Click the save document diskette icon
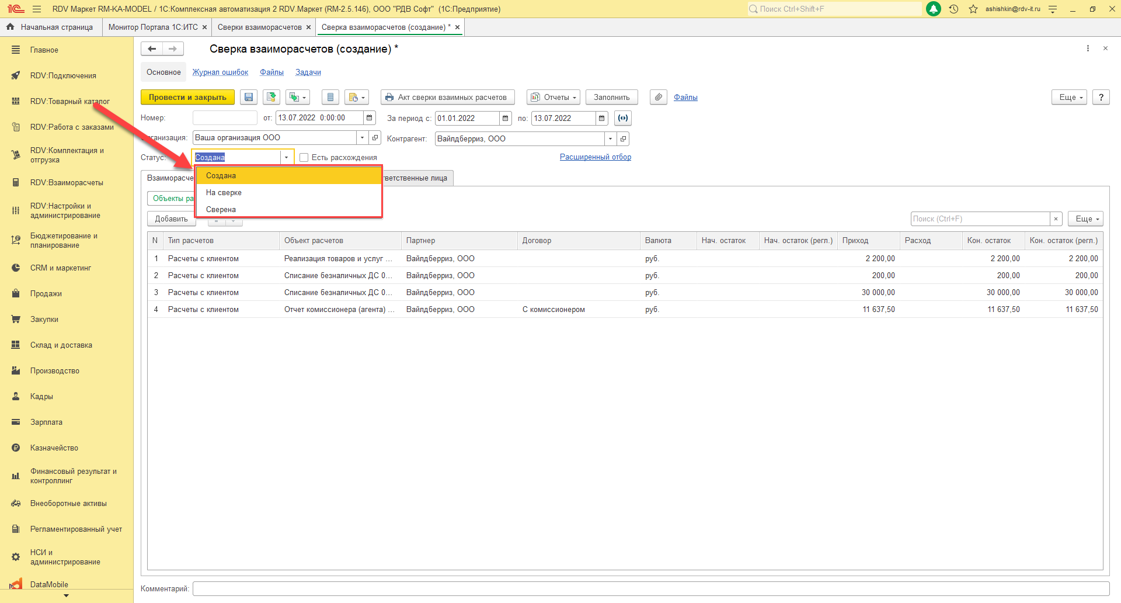Screen dimensions: 1121x603 [x=249, y=98]
